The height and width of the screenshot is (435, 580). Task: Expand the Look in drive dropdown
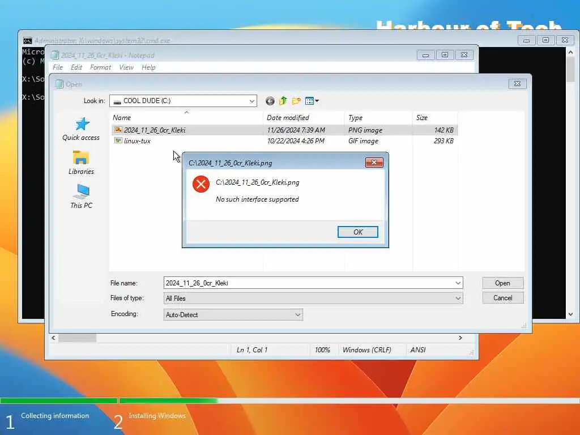point(251,101)
